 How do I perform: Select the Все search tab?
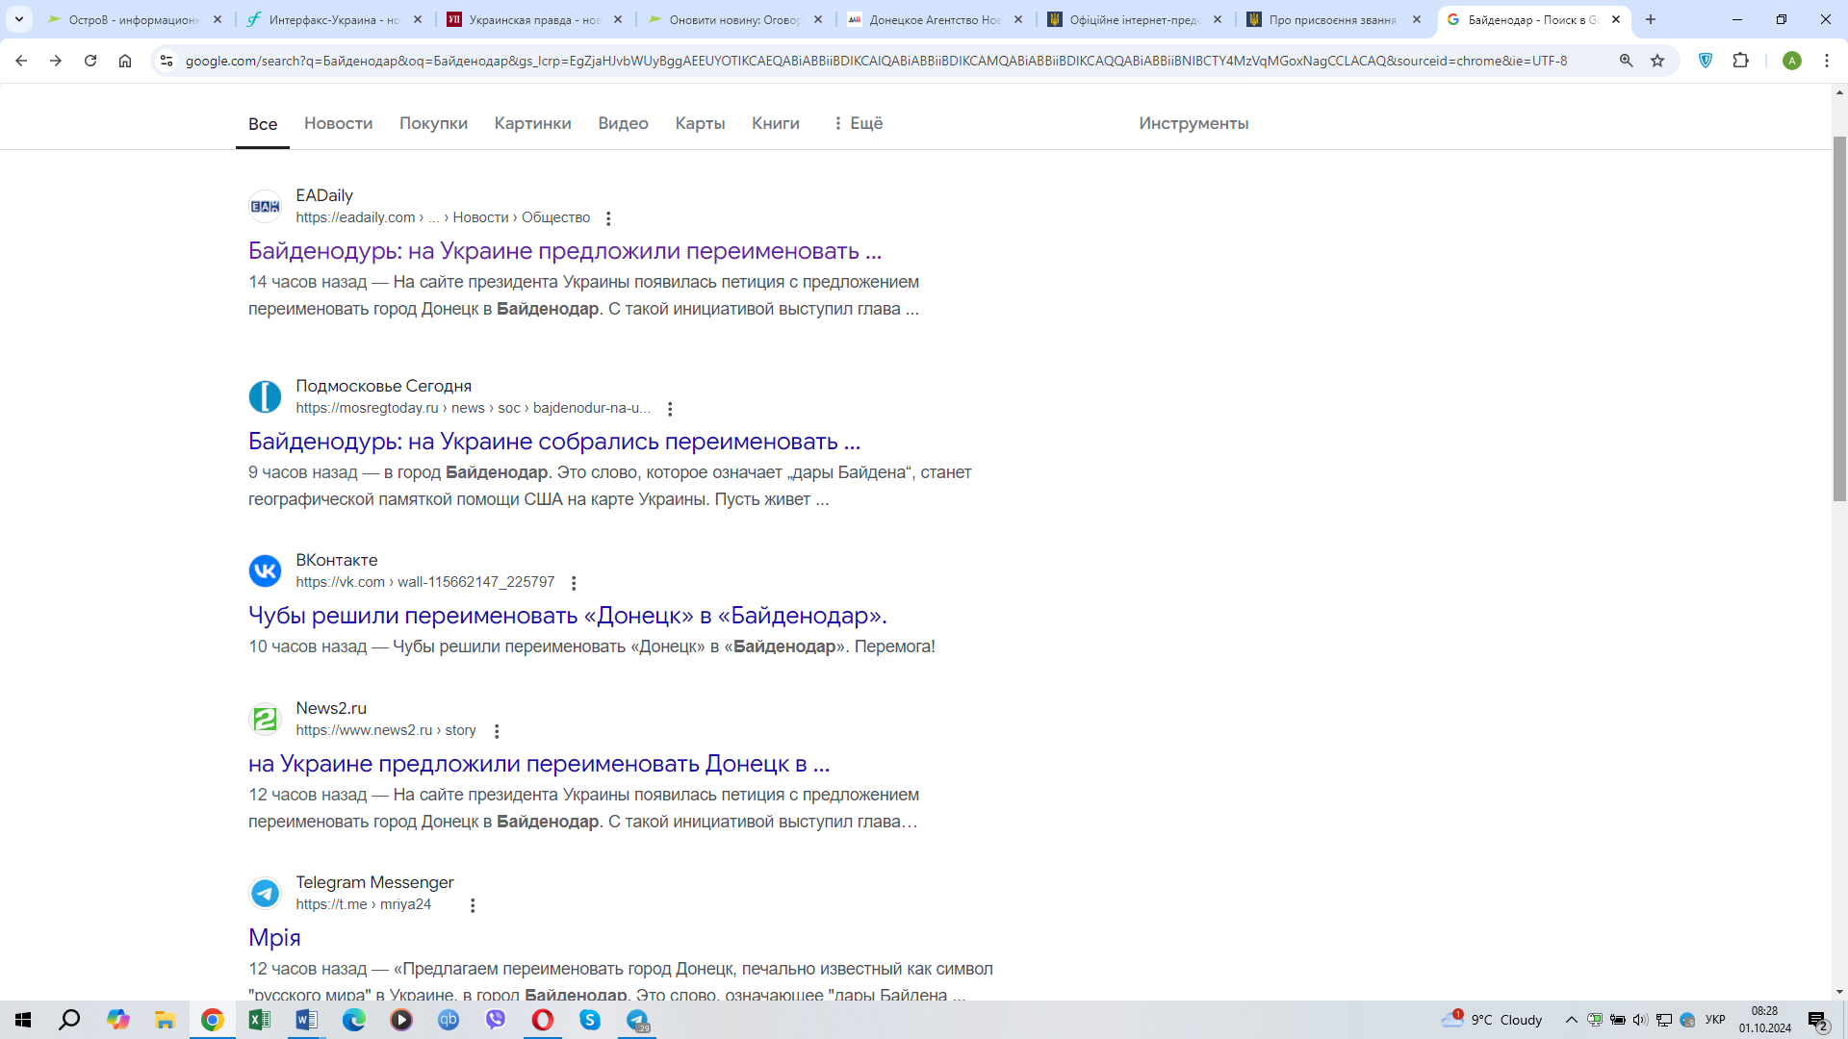pyautogui.click(x=263, y=124)
